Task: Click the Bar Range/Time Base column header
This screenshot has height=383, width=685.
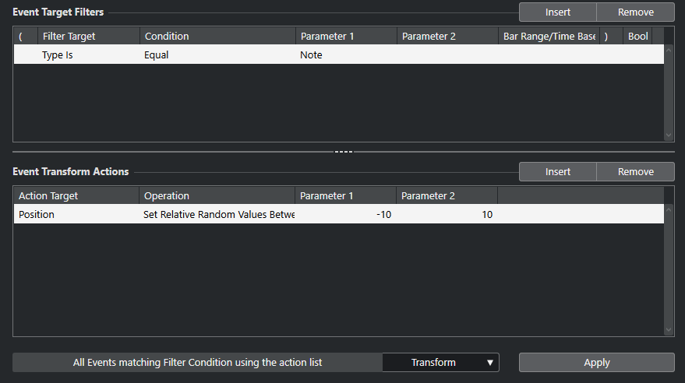Action: (549, 36)
